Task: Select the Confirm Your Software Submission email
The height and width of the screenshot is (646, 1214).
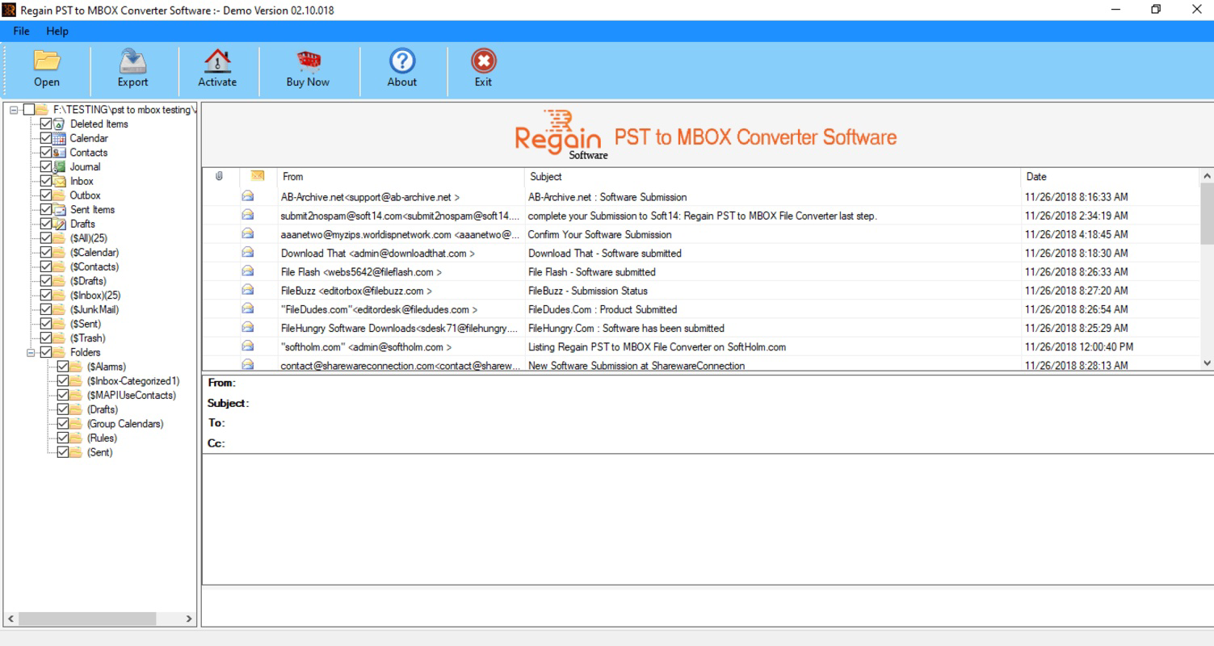Action: [701, 234]
